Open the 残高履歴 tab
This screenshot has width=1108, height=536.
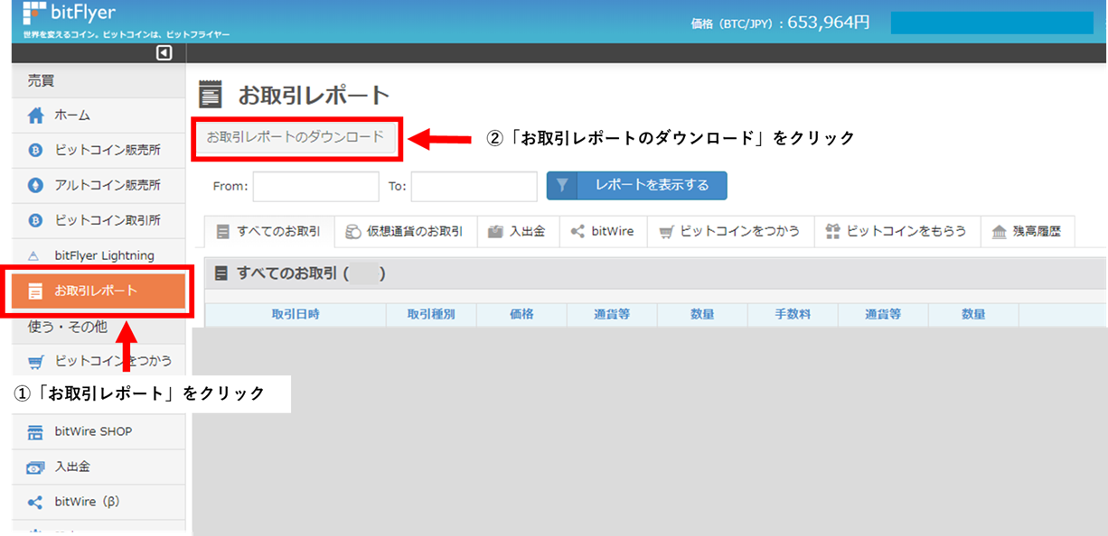[1028, 232]
